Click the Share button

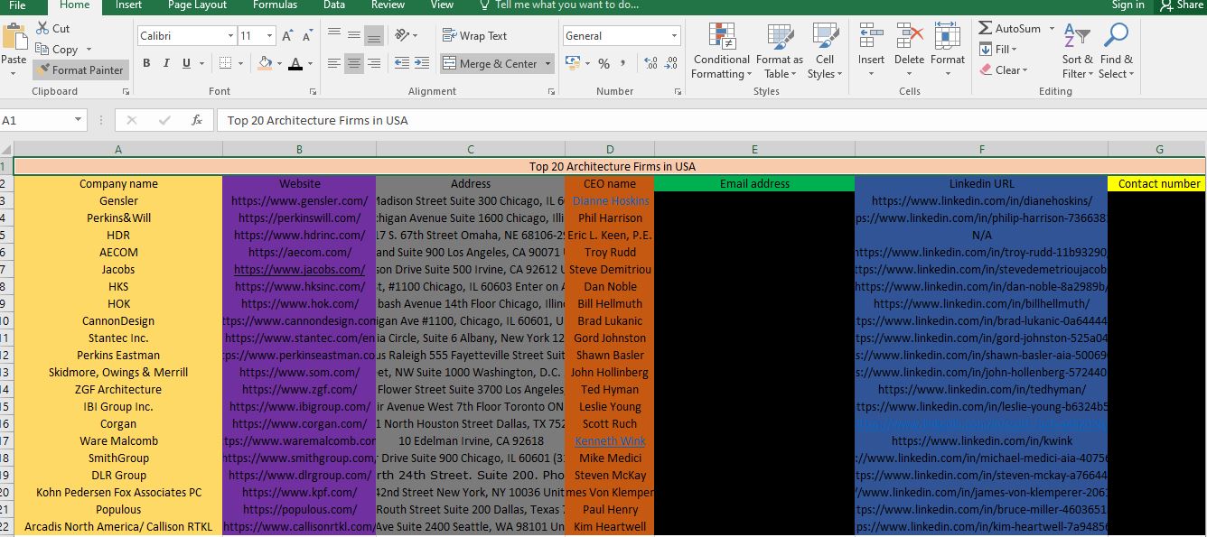pos(1183,5)
